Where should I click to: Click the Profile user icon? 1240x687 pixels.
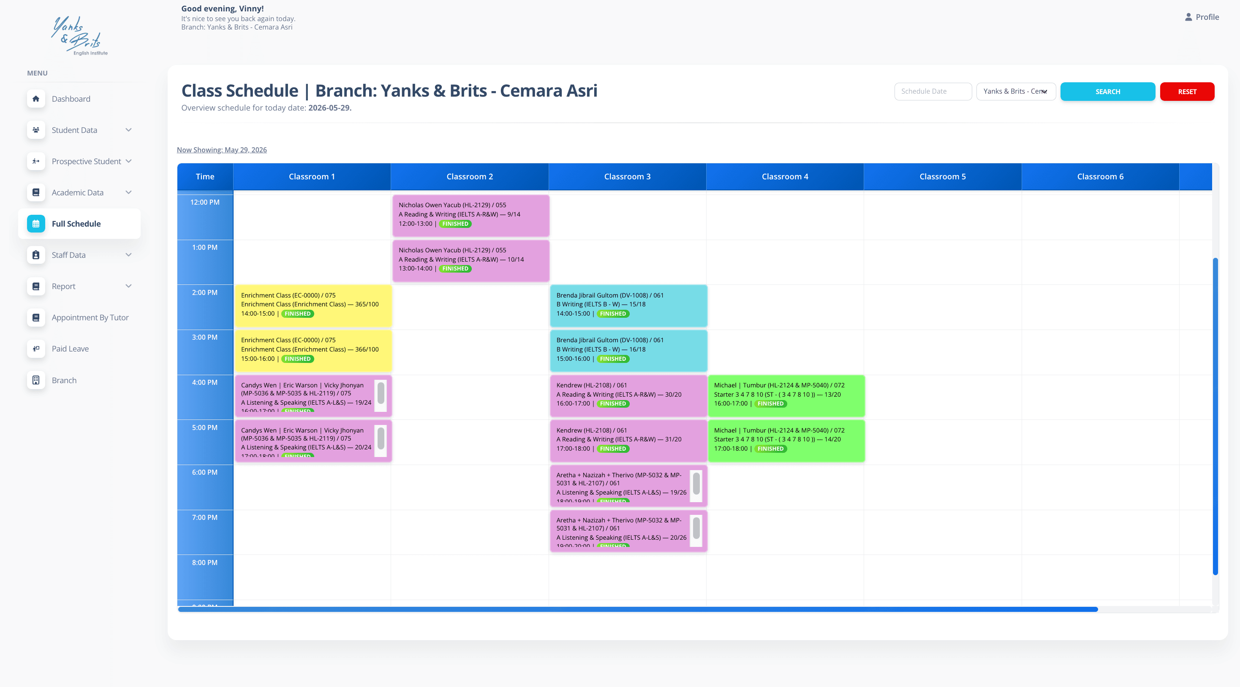pyautogui.click(x=1188, y=17)
